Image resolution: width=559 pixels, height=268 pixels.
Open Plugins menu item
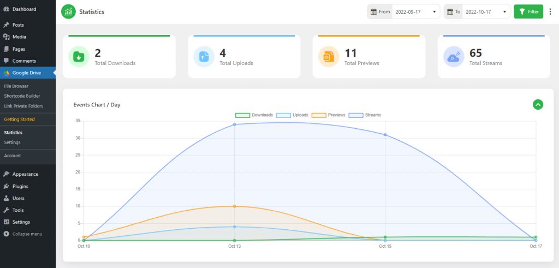[28, 186]
